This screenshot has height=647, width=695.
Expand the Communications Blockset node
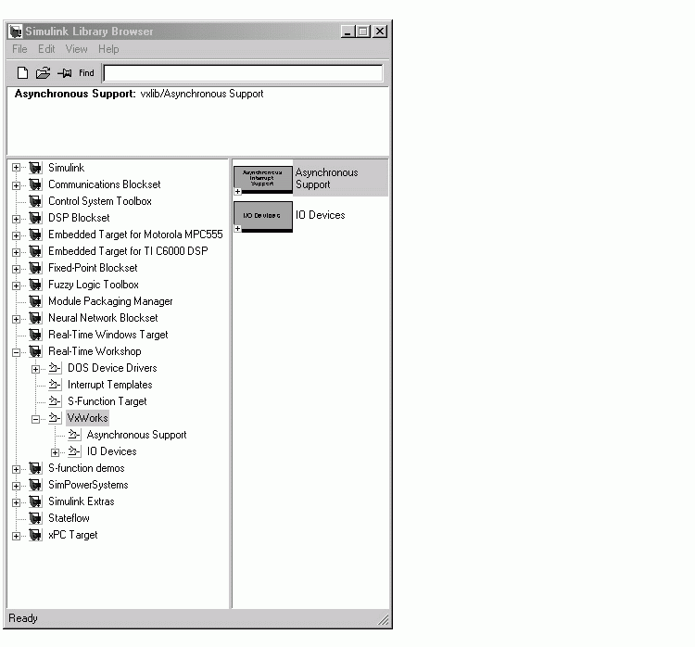[x=16, y=185]
